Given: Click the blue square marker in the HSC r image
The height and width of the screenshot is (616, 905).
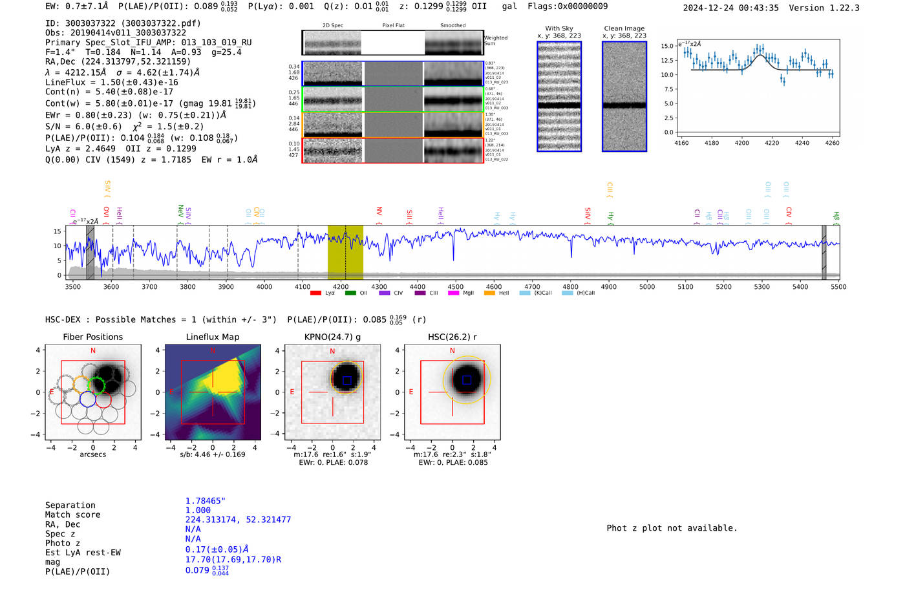Looking at the screenshot, I should point(467,380).
